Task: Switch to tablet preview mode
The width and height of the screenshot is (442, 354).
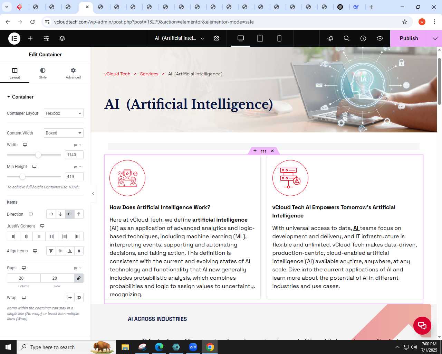Action: (x=260, y=38)
